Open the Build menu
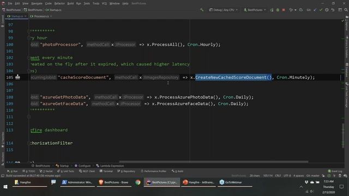 [x=70, y=4]
